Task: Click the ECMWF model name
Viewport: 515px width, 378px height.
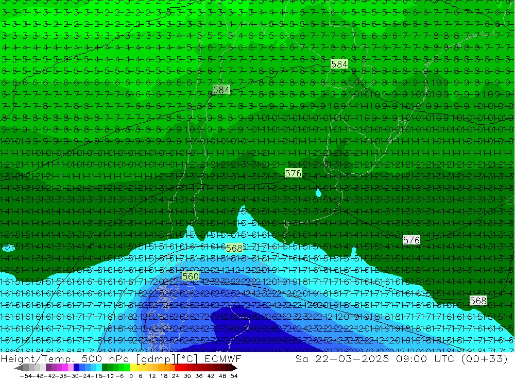Action: [222, 358]
